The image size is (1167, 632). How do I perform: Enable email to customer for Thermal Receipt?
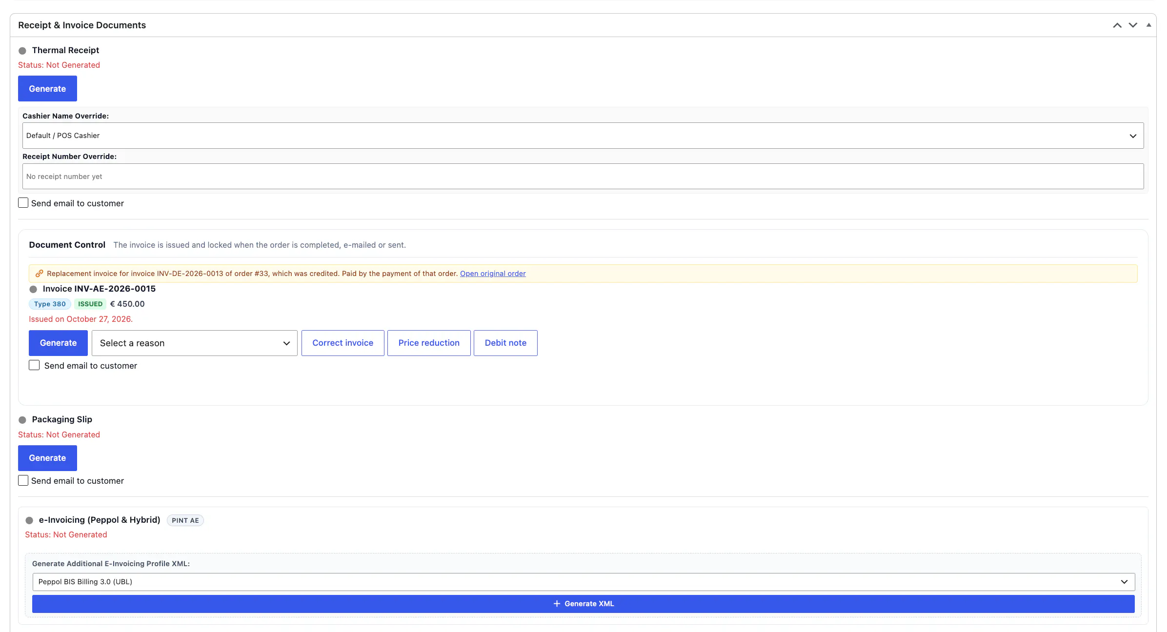[x=23, y=203]
